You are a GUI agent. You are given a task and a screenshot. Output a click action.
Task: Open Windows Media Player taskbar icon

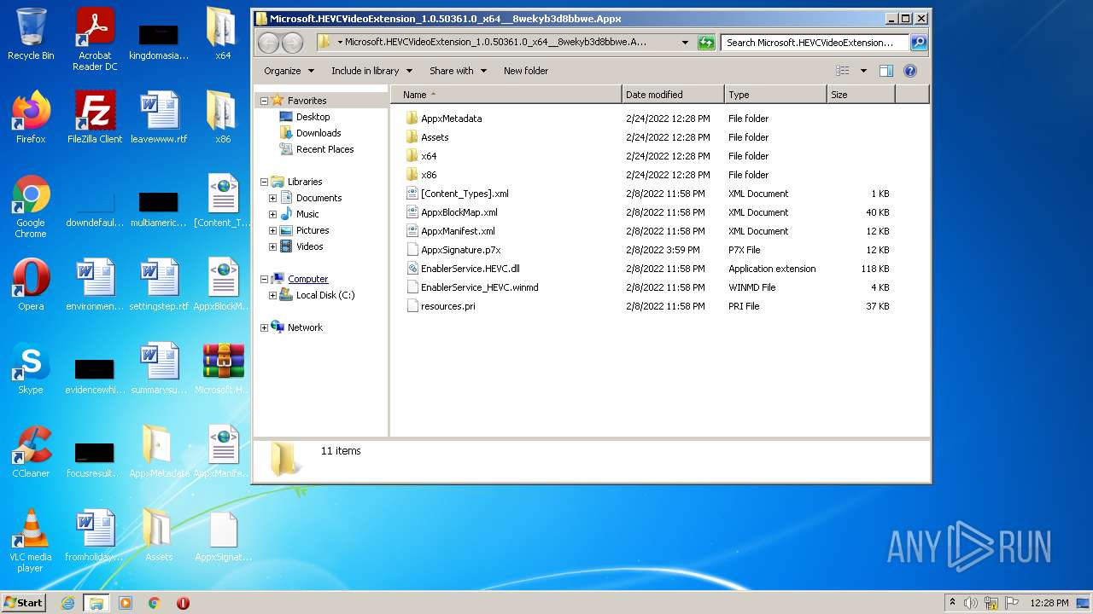[126, 603]
